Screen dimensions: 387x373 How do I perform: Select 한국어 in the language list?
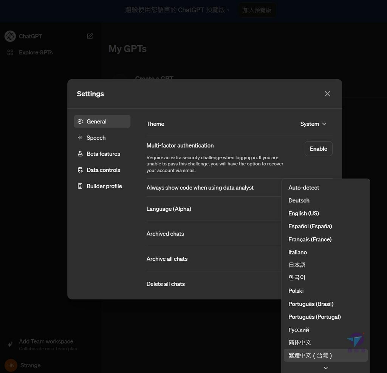pos(325,278)
